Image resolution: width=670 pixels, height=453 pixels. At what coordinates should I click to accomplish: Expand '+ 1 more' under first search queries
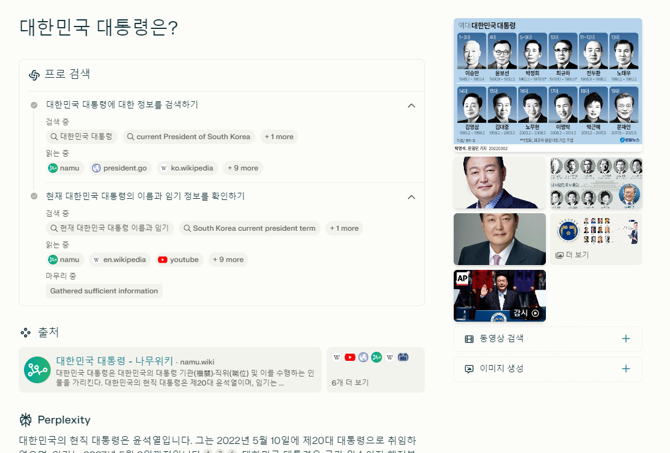point(279,137)
